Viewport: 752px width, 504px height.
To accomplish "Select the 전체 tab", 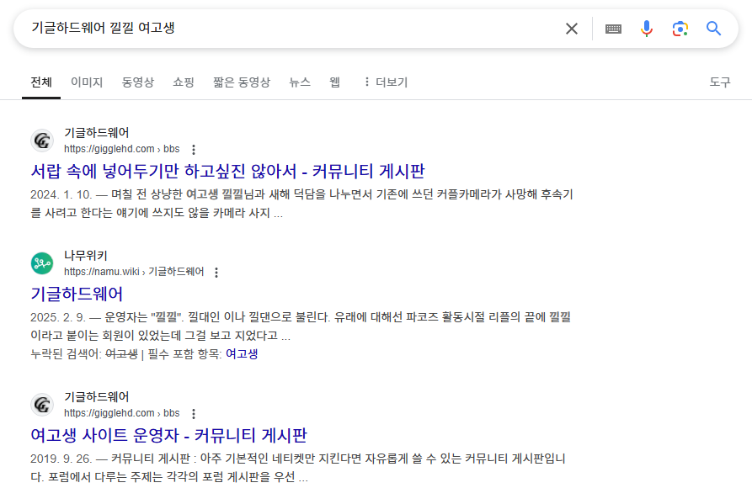I will pyautogui.click(x=41, y=82).
